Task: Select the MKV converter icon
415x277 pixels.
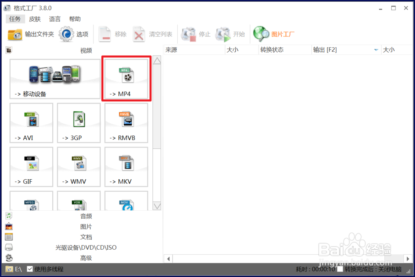Action: [x=126, y=166]
